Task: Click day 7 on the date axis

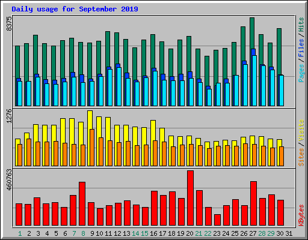Action: click(74, 233)
